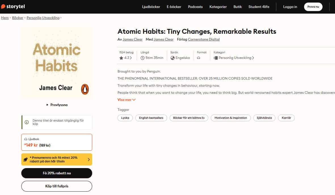Click the rocket icon in the yellow banner
This screenshot has height=195, width=335.
[x=26, y=160]
